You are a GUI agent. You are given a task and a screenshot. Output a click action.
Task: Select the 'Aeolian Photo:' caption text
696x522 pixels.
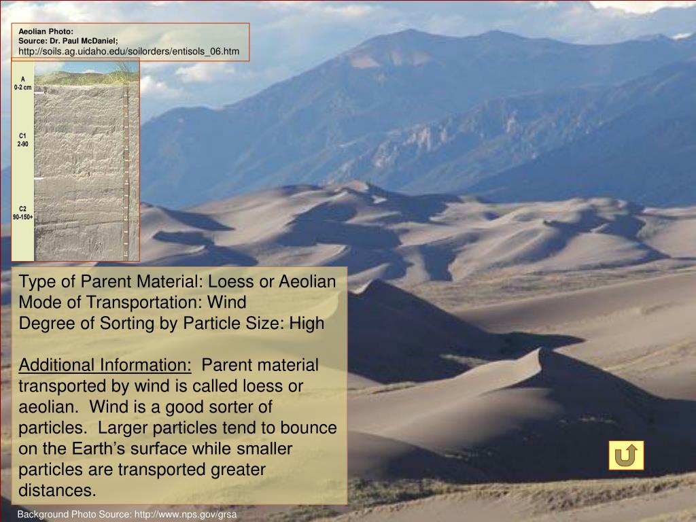point(46,31)
